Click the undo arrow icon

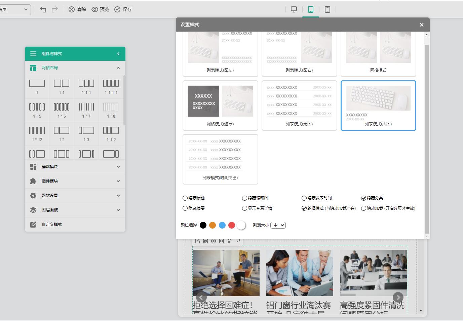[x=43, y=9]
